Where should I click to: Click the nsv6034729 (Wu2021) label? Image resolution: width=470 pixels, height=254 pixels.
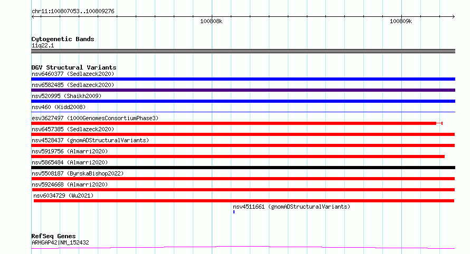pos(63,196)
